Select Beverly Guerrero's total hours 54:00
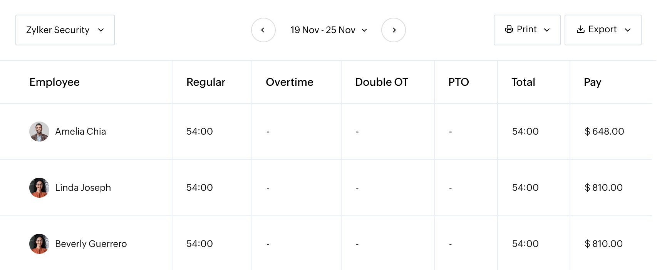The image size is (657, 270). [525, 243]
